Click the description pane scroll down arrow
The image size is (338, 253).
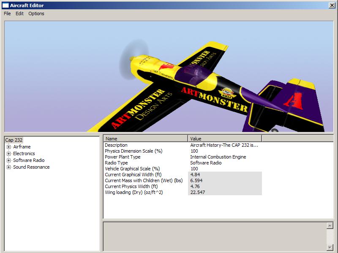pos(330,248)
